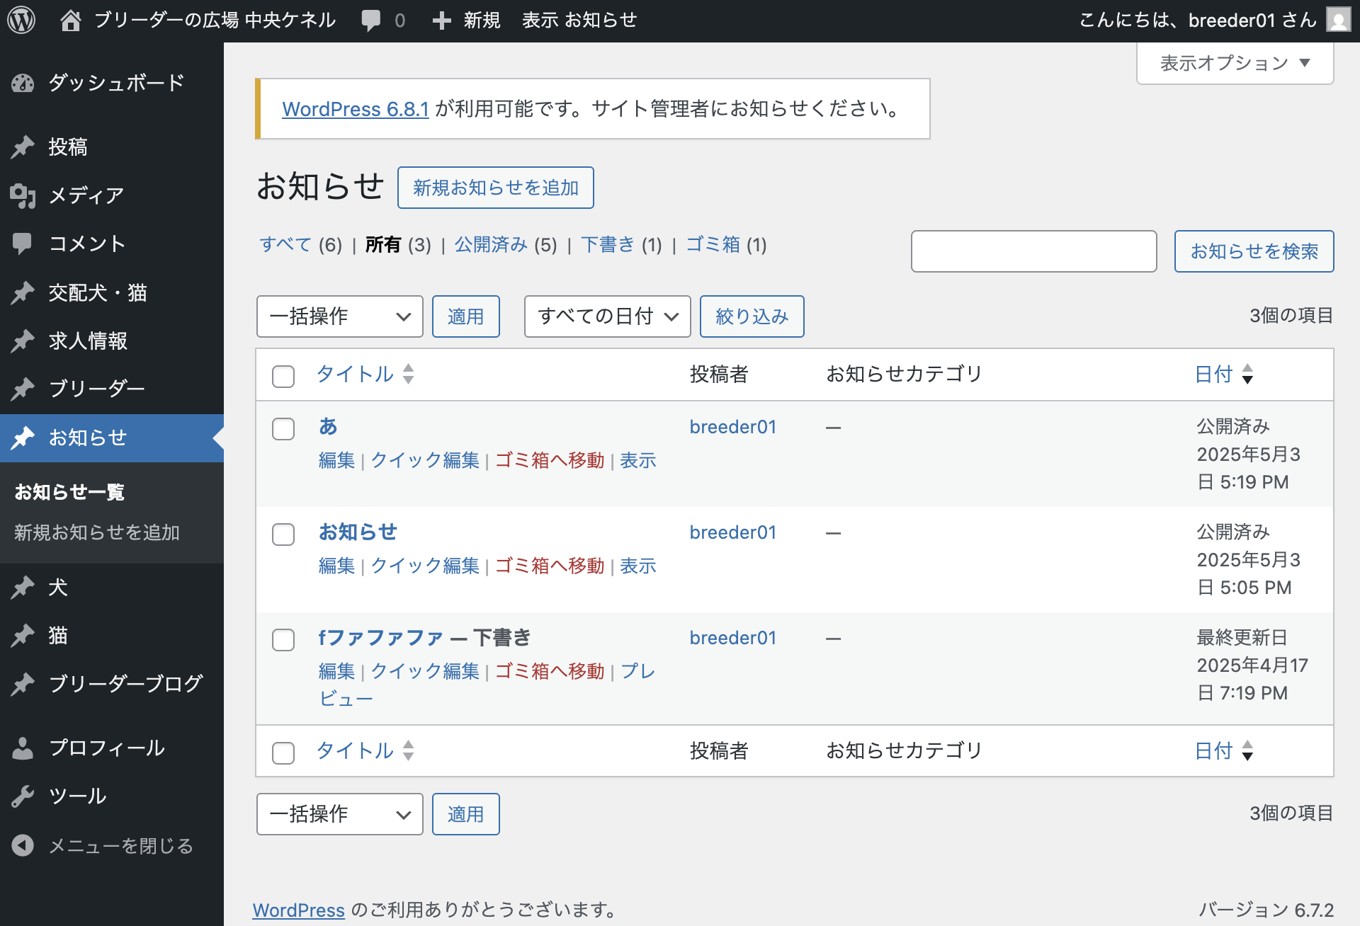Select お知らせ一覧 submenu item
The width and height of the screenshot is (1360, 926).
pyautogui.click(x=69, y=492)
